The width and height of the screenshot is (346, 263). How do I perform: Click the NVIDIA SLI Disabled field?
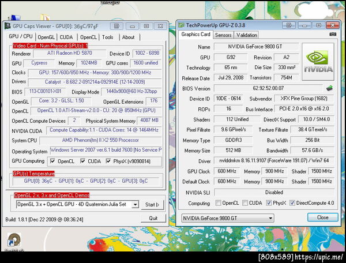(274, 193)
